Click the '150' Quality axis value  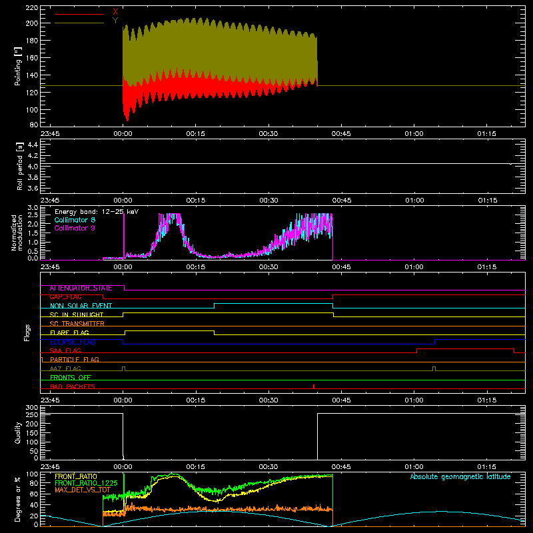click(x=31, y=433)
